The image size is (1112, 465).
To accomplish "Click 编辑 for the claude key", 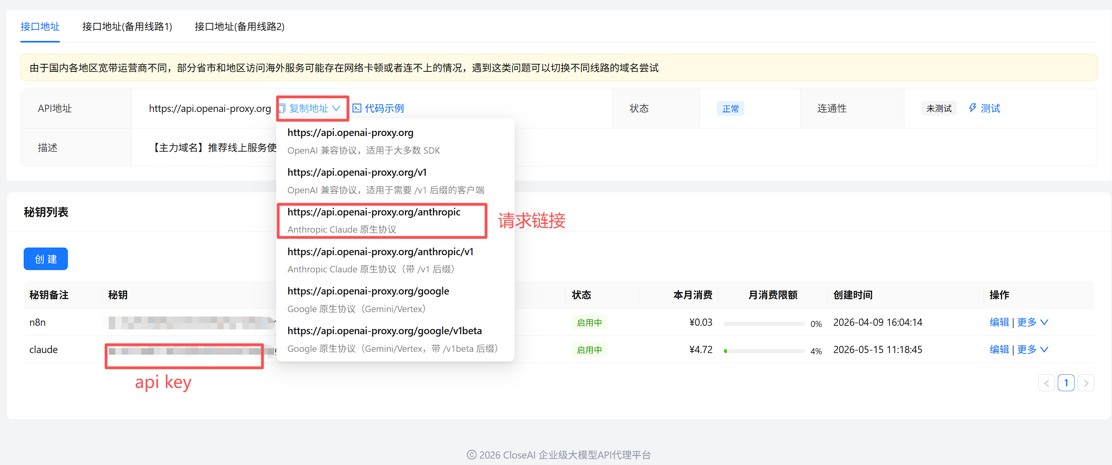I will 999,349.
